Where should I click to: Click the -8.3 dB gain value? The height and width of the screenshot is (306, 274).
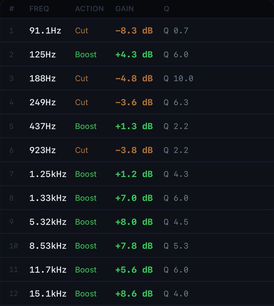click(134, 31)
